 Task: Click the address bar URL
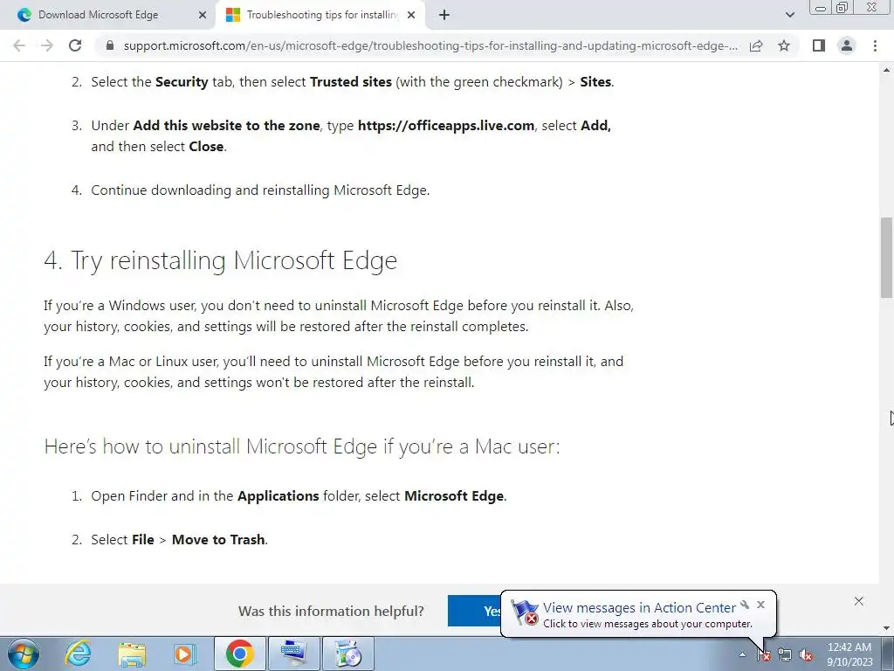point(430,45)
